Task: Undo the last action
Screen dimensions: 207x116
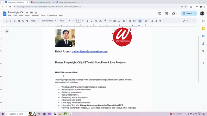Action: (10, 21)
